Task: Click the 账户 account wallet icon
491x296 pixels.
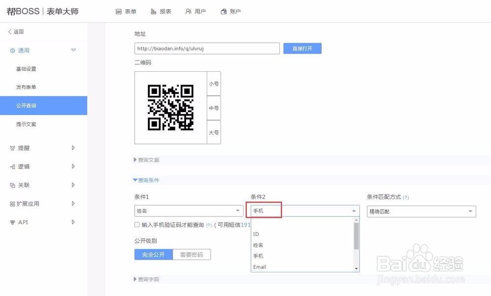Action: pos(223,12)
